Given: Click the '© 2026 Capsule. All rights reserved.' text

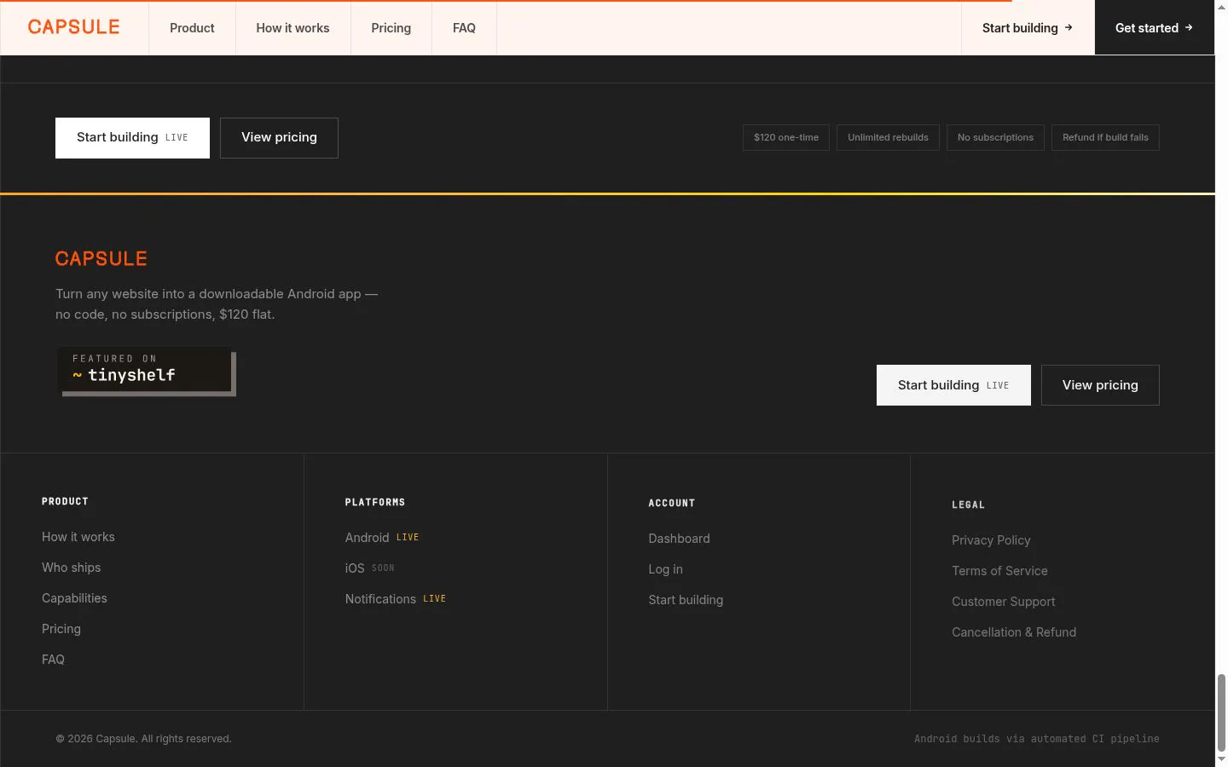Looking at the screenshot, I should pos(143,739).
